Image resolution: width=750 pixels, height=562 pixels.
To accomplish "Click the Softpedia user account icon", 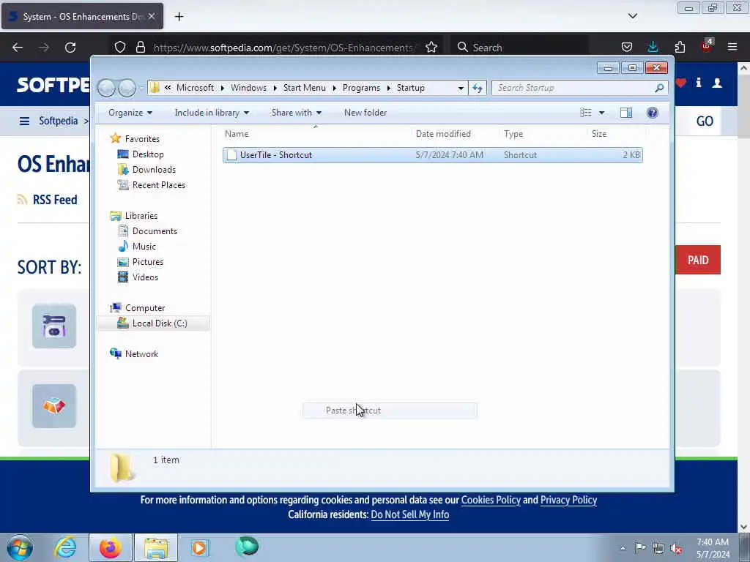I will 717,83.
